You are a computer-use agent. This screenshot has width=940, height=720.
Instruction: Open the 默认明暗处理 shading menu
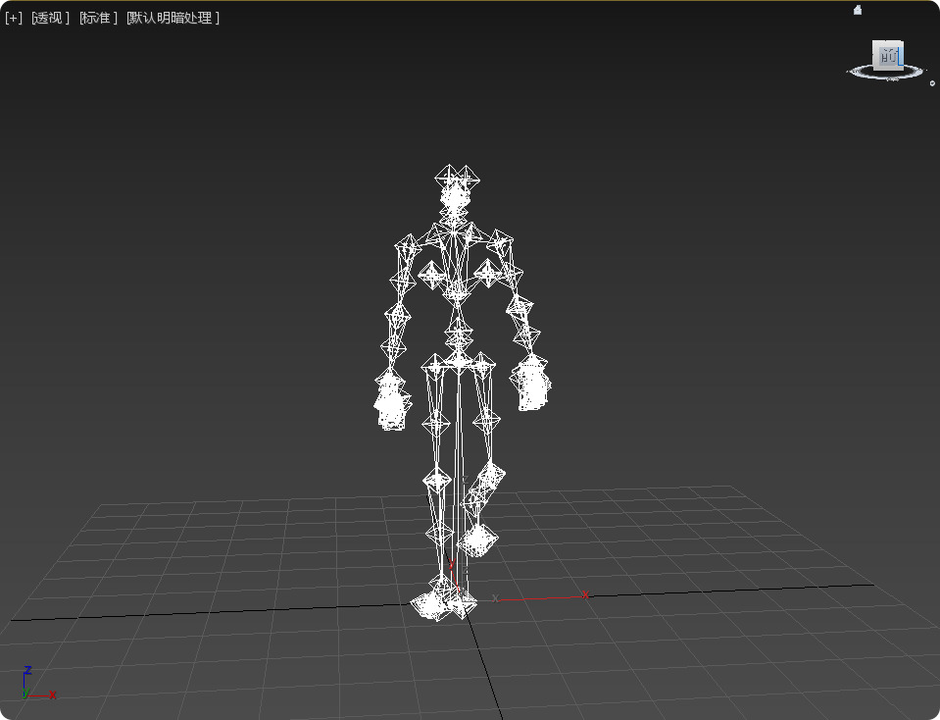click(173, 18)
